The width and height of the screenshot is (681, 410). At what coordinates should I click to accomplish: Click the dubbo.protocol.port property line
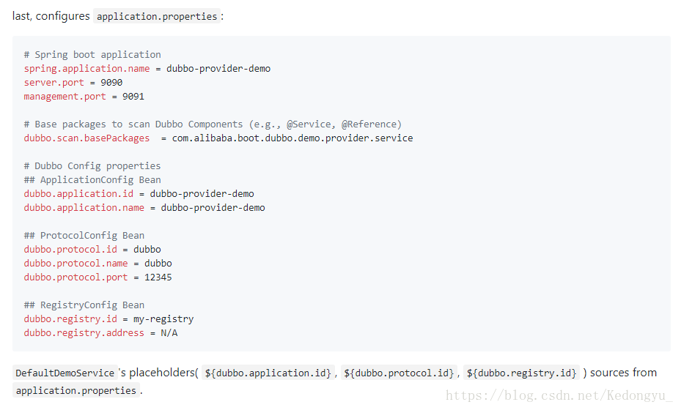(x=97, y=277)
